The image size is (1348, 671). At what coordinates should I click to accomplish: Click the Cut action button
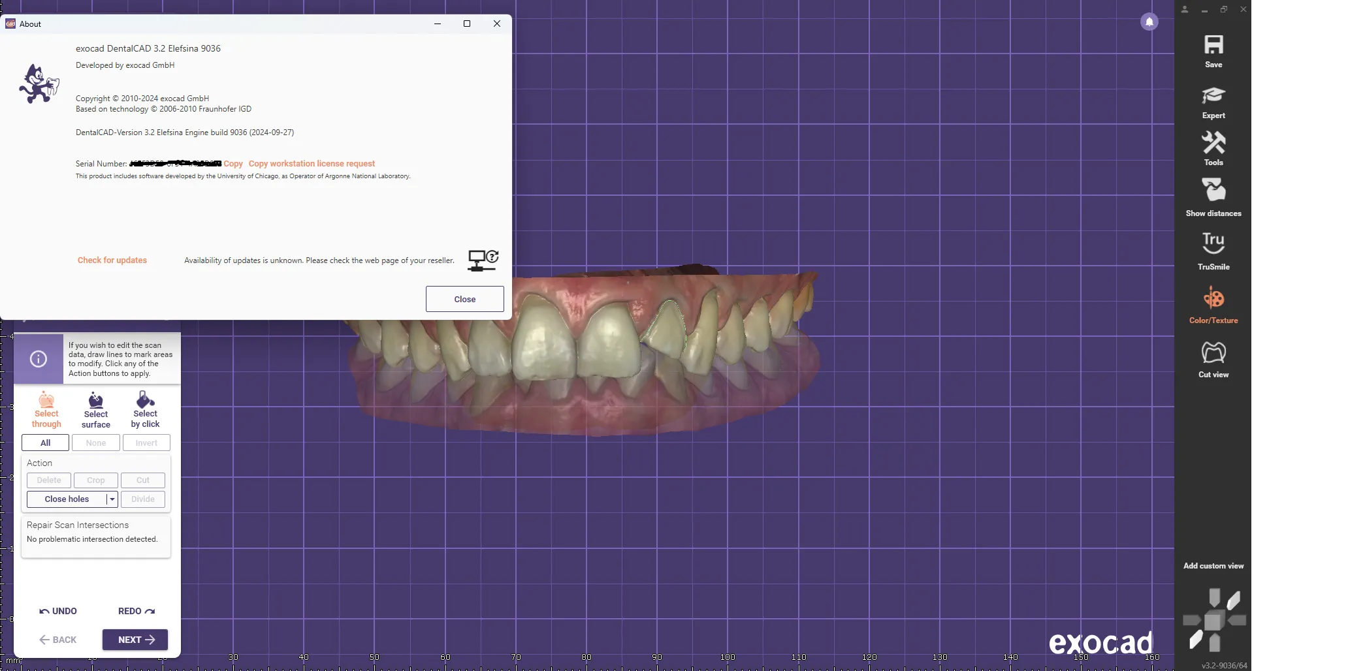(143, 480)
